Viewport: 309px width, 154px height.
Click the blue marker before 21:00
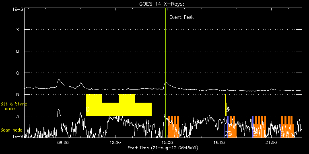(253, 127)
